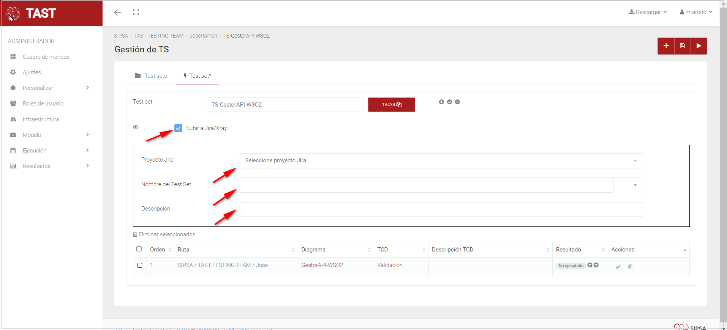Copy test set ID 13434

[x=391, y=105]
